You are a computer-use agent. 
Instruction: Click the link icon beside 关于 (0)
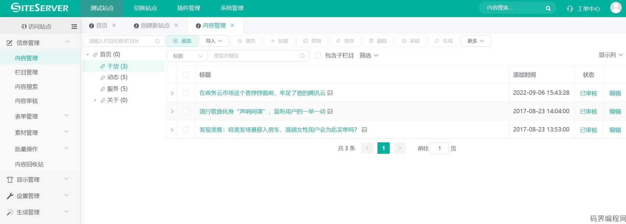103,100
